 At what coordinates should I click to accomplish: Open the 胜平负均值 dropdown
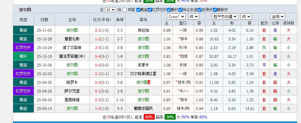point(225,16)
